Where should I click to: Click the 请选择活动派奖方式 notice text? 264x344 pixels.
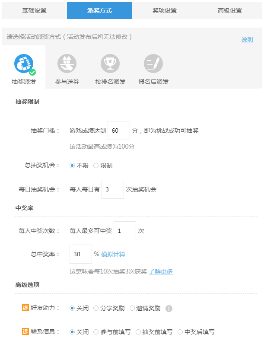tap(70, 37)
